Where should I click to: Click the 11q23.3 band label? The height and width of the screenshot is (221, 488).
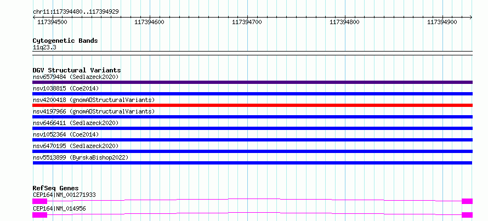tap(44, 48)
